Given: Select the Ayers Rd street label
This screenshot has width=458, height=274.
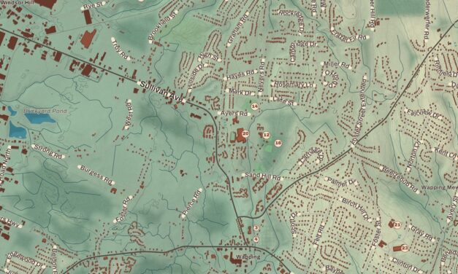Looking at the screenshot, I should (234, 114).
